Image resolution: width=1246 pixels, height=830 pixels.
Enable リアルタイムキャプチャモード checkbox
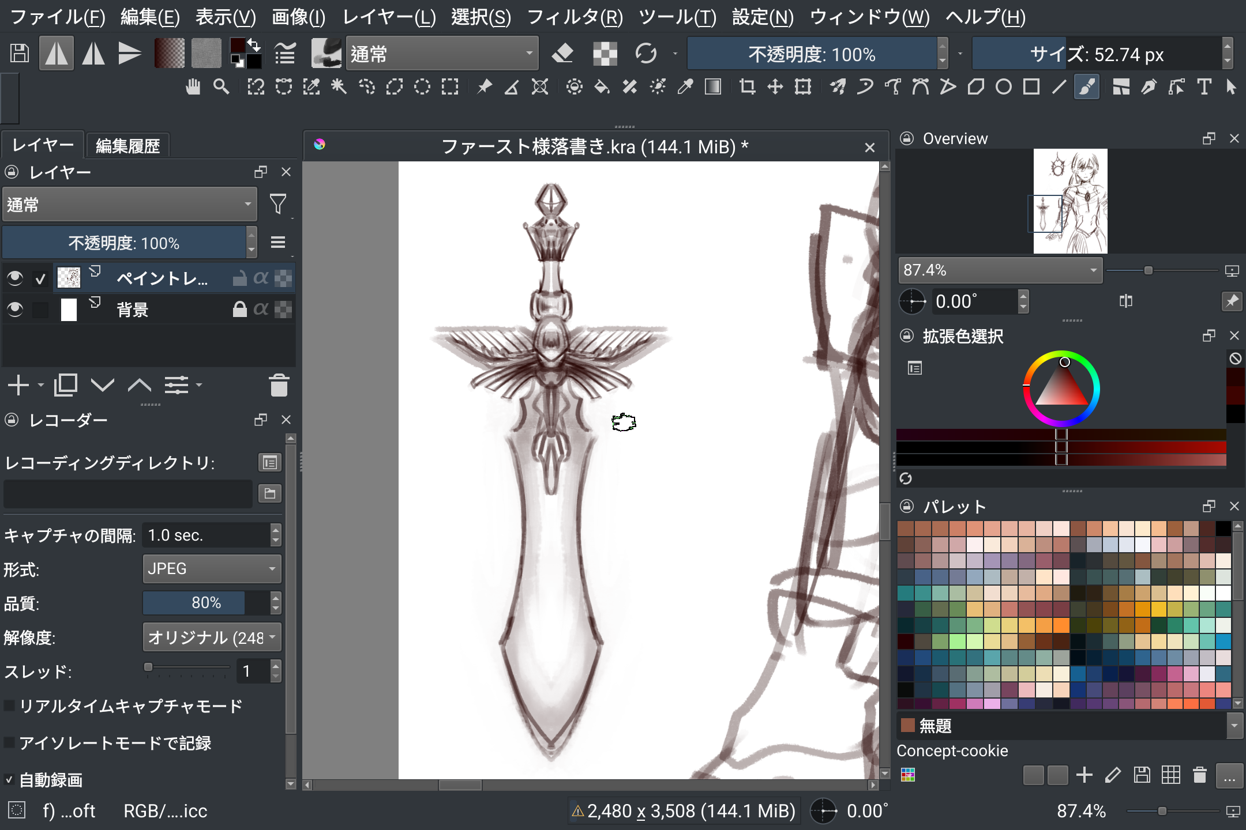[10, 706]
